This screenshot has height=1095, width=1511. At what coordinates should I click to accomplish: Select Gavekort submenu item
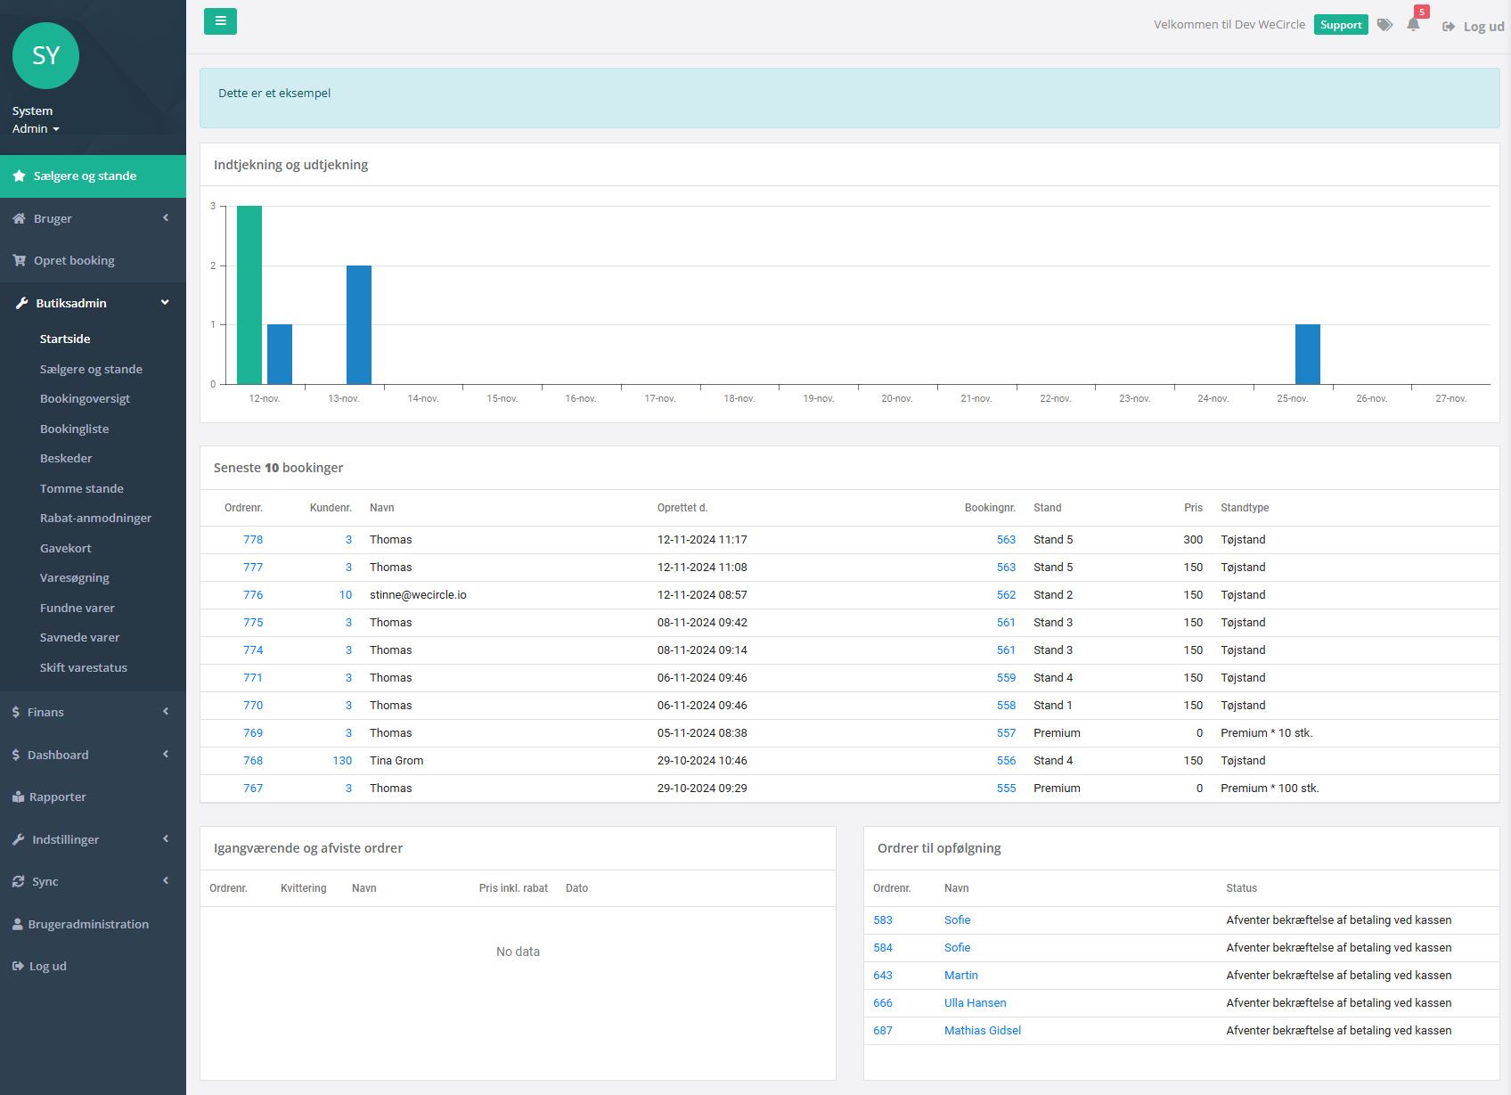66,549
